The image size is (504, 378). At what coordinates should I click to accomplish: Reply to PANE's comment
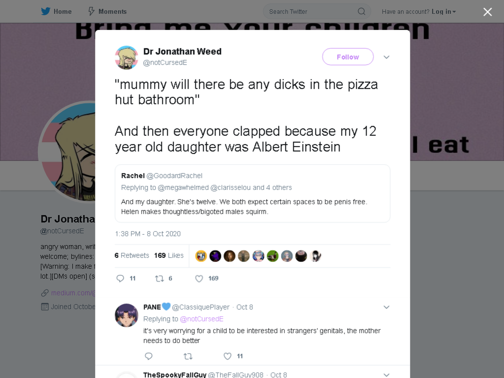[x=149, y=356]
